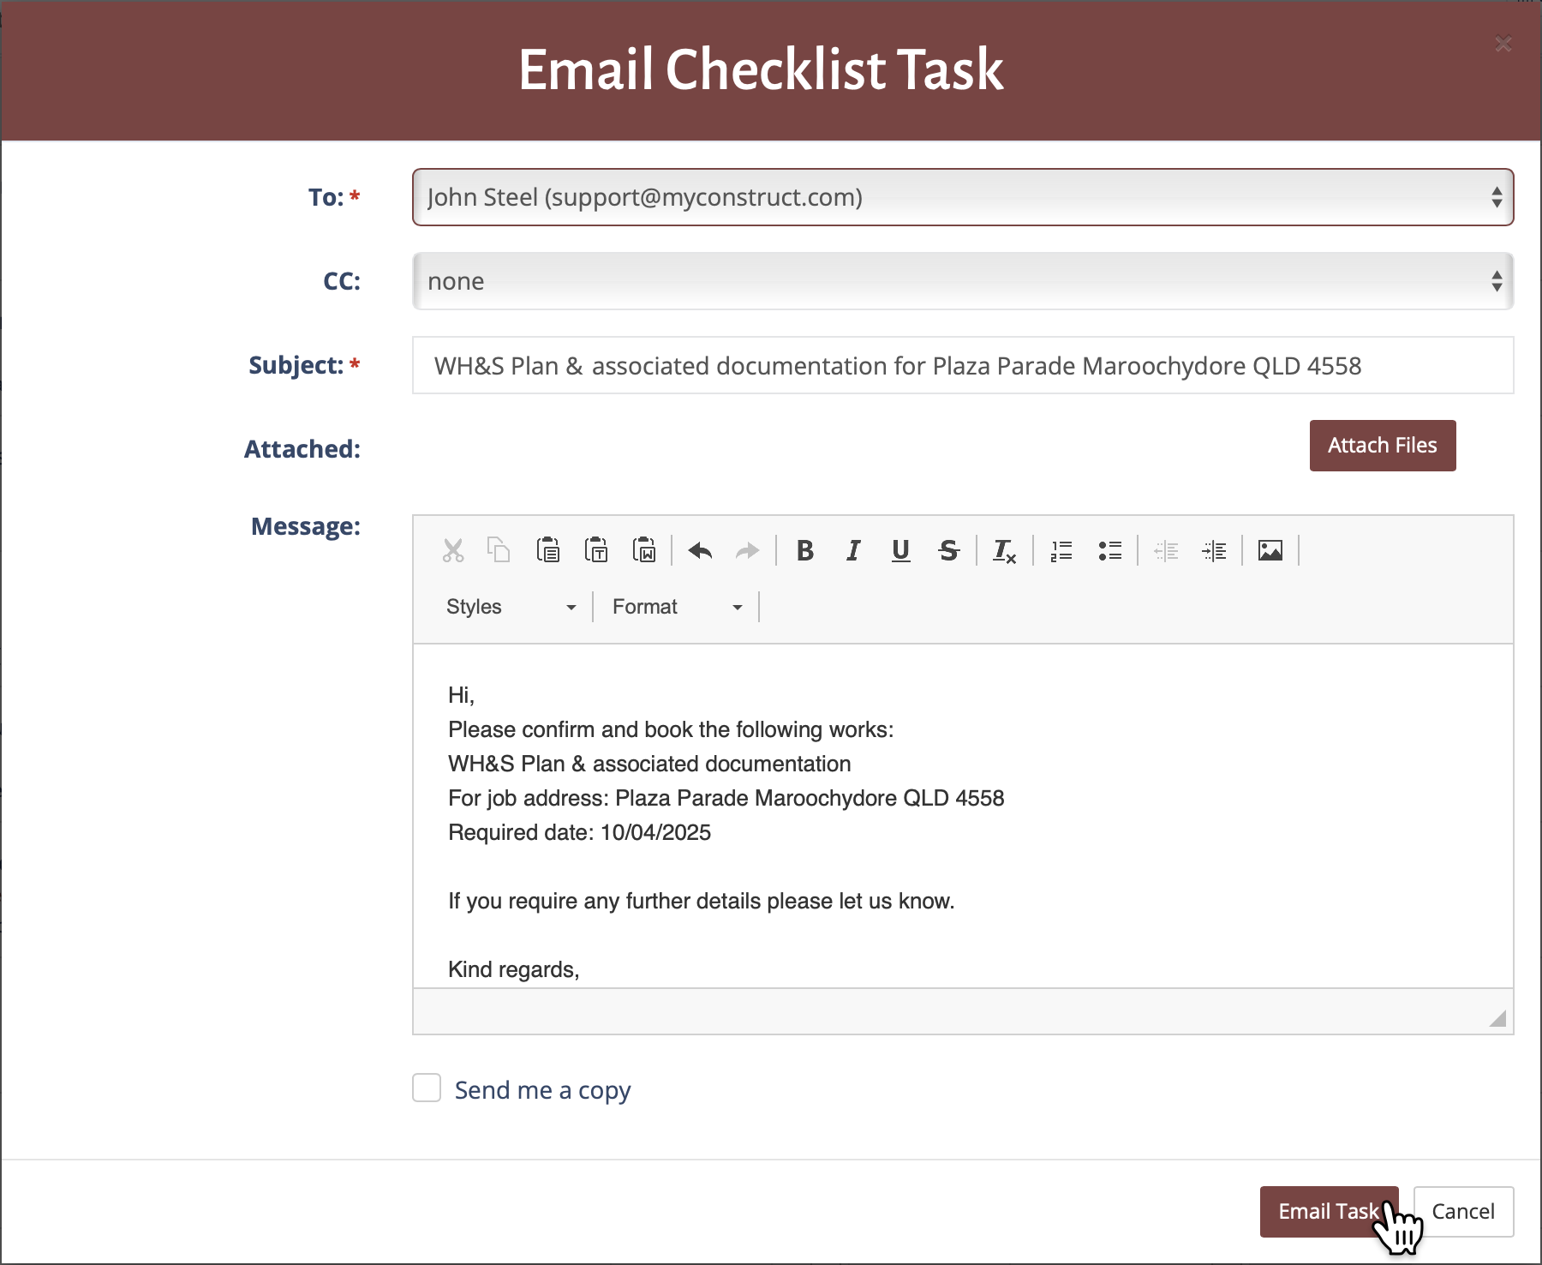
Task: Click Paste from Word icon
Action: click(x=644, y=550)
